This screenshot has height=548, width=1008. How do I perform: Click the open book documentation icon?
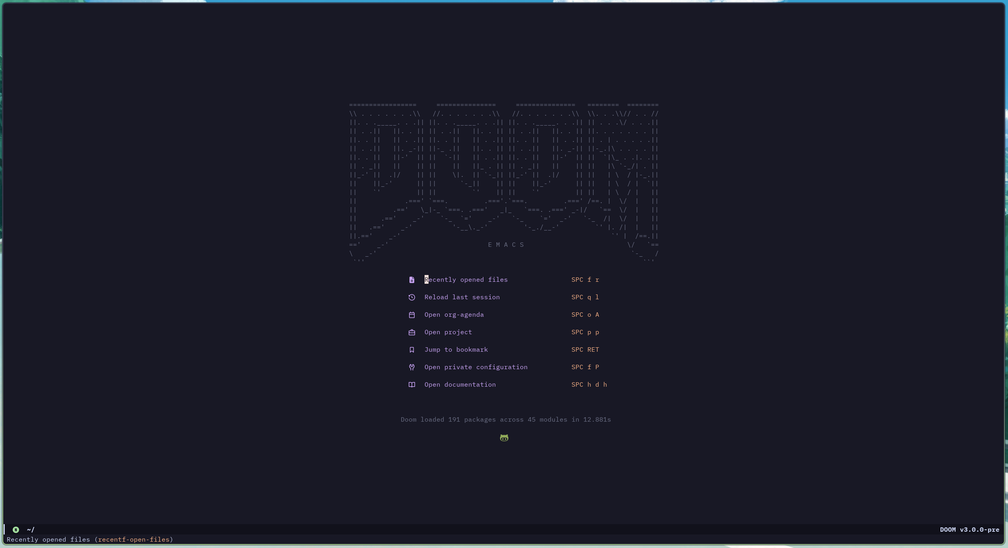pyautogui.click(x=412, y=385)
